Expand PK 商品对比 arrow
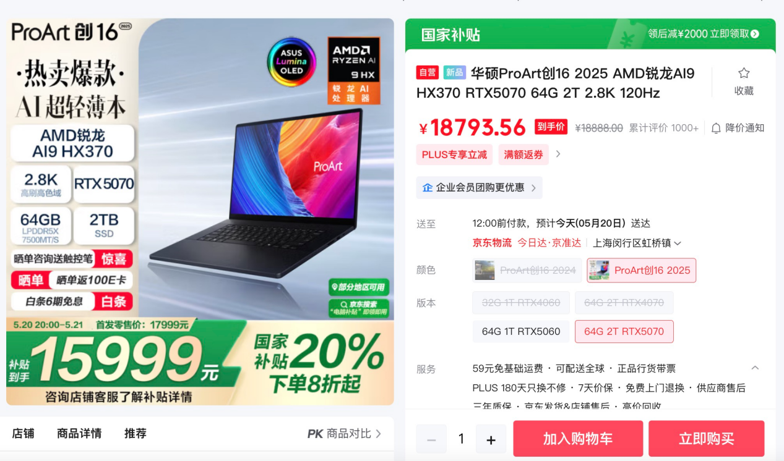The height and width of the screenshot is (461, 784). 378,434
